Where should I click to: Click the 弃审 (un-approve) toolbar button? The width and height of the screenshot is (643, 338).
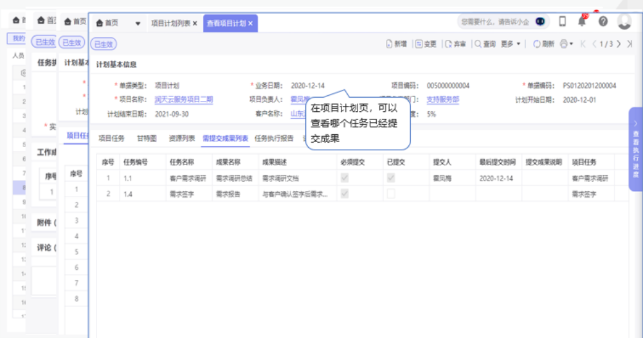[455, 44]
